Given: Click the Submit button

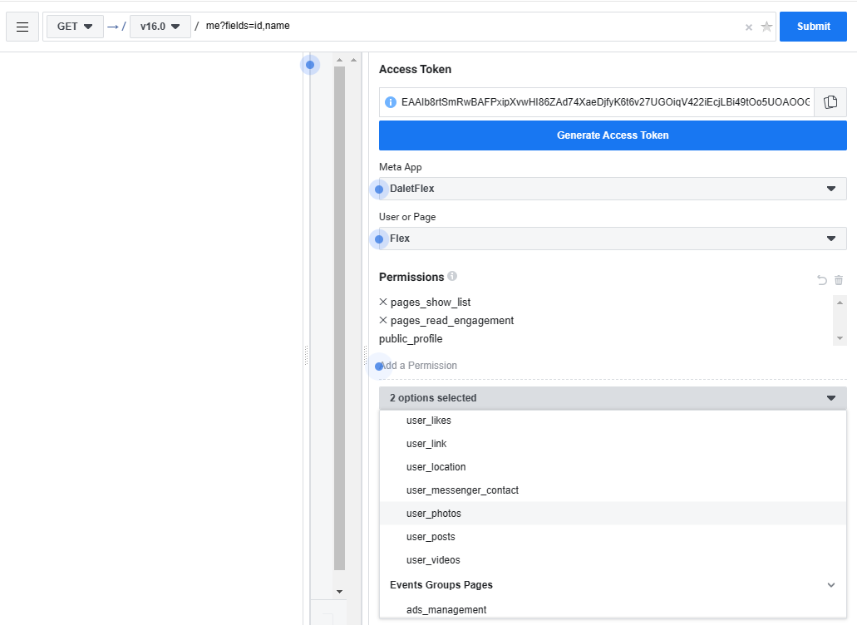Looking at the screenshot, I should [813, 27].
